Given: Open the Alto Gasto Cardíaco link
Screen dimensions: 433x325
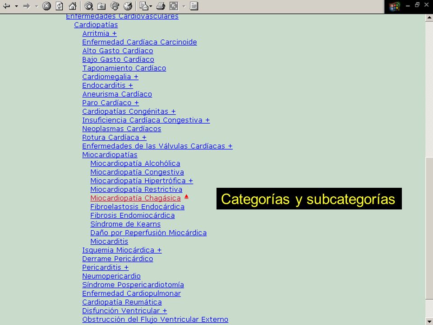Looking at the screenshot, I should (118, 51).
